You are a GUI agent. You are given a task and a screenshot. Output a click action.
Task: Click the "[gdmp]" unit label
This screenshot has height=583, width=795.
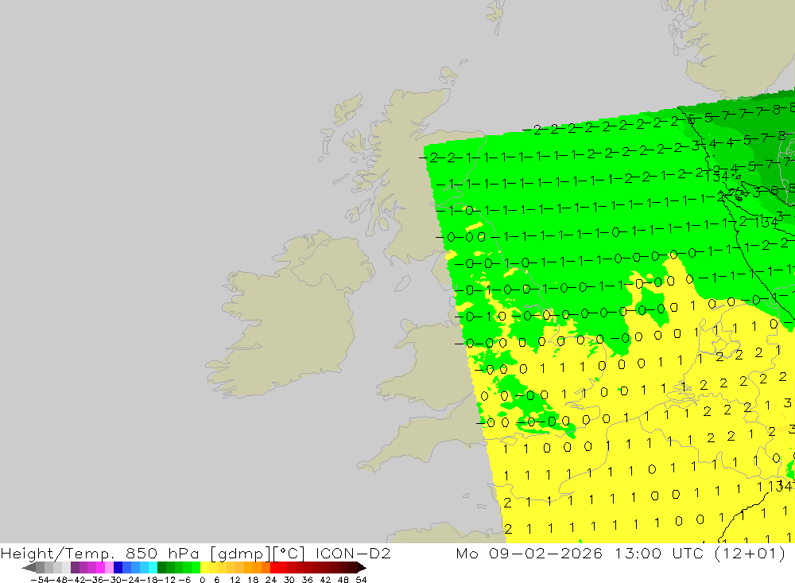tap(239, 553)
